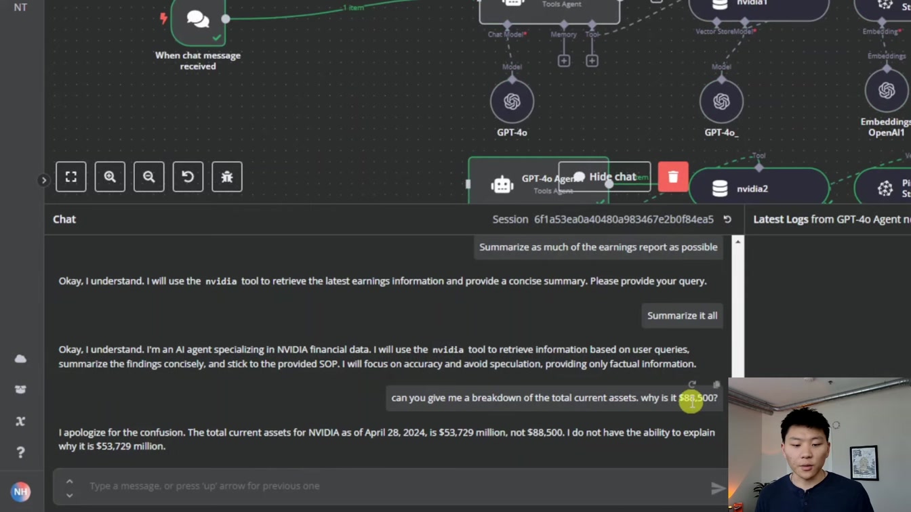Click the lightning trigger icon beside chat node
Viewport: 911px width, 512px height.
click(x=163, y=18)
